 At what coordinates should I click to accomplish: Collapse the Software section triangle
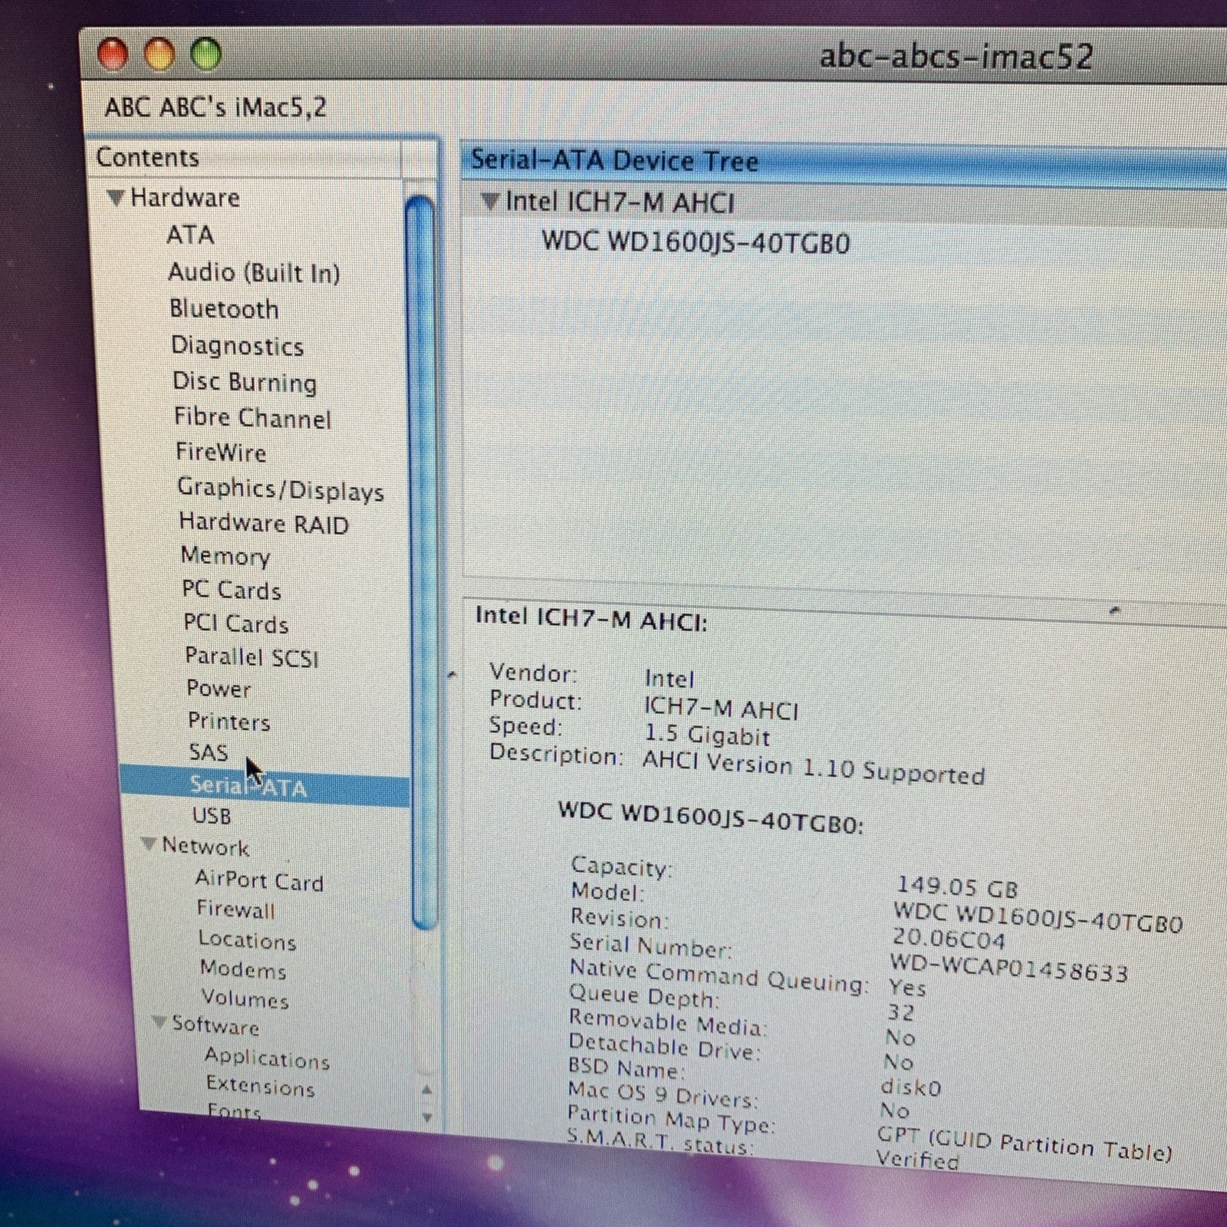tap(160, 1021)
